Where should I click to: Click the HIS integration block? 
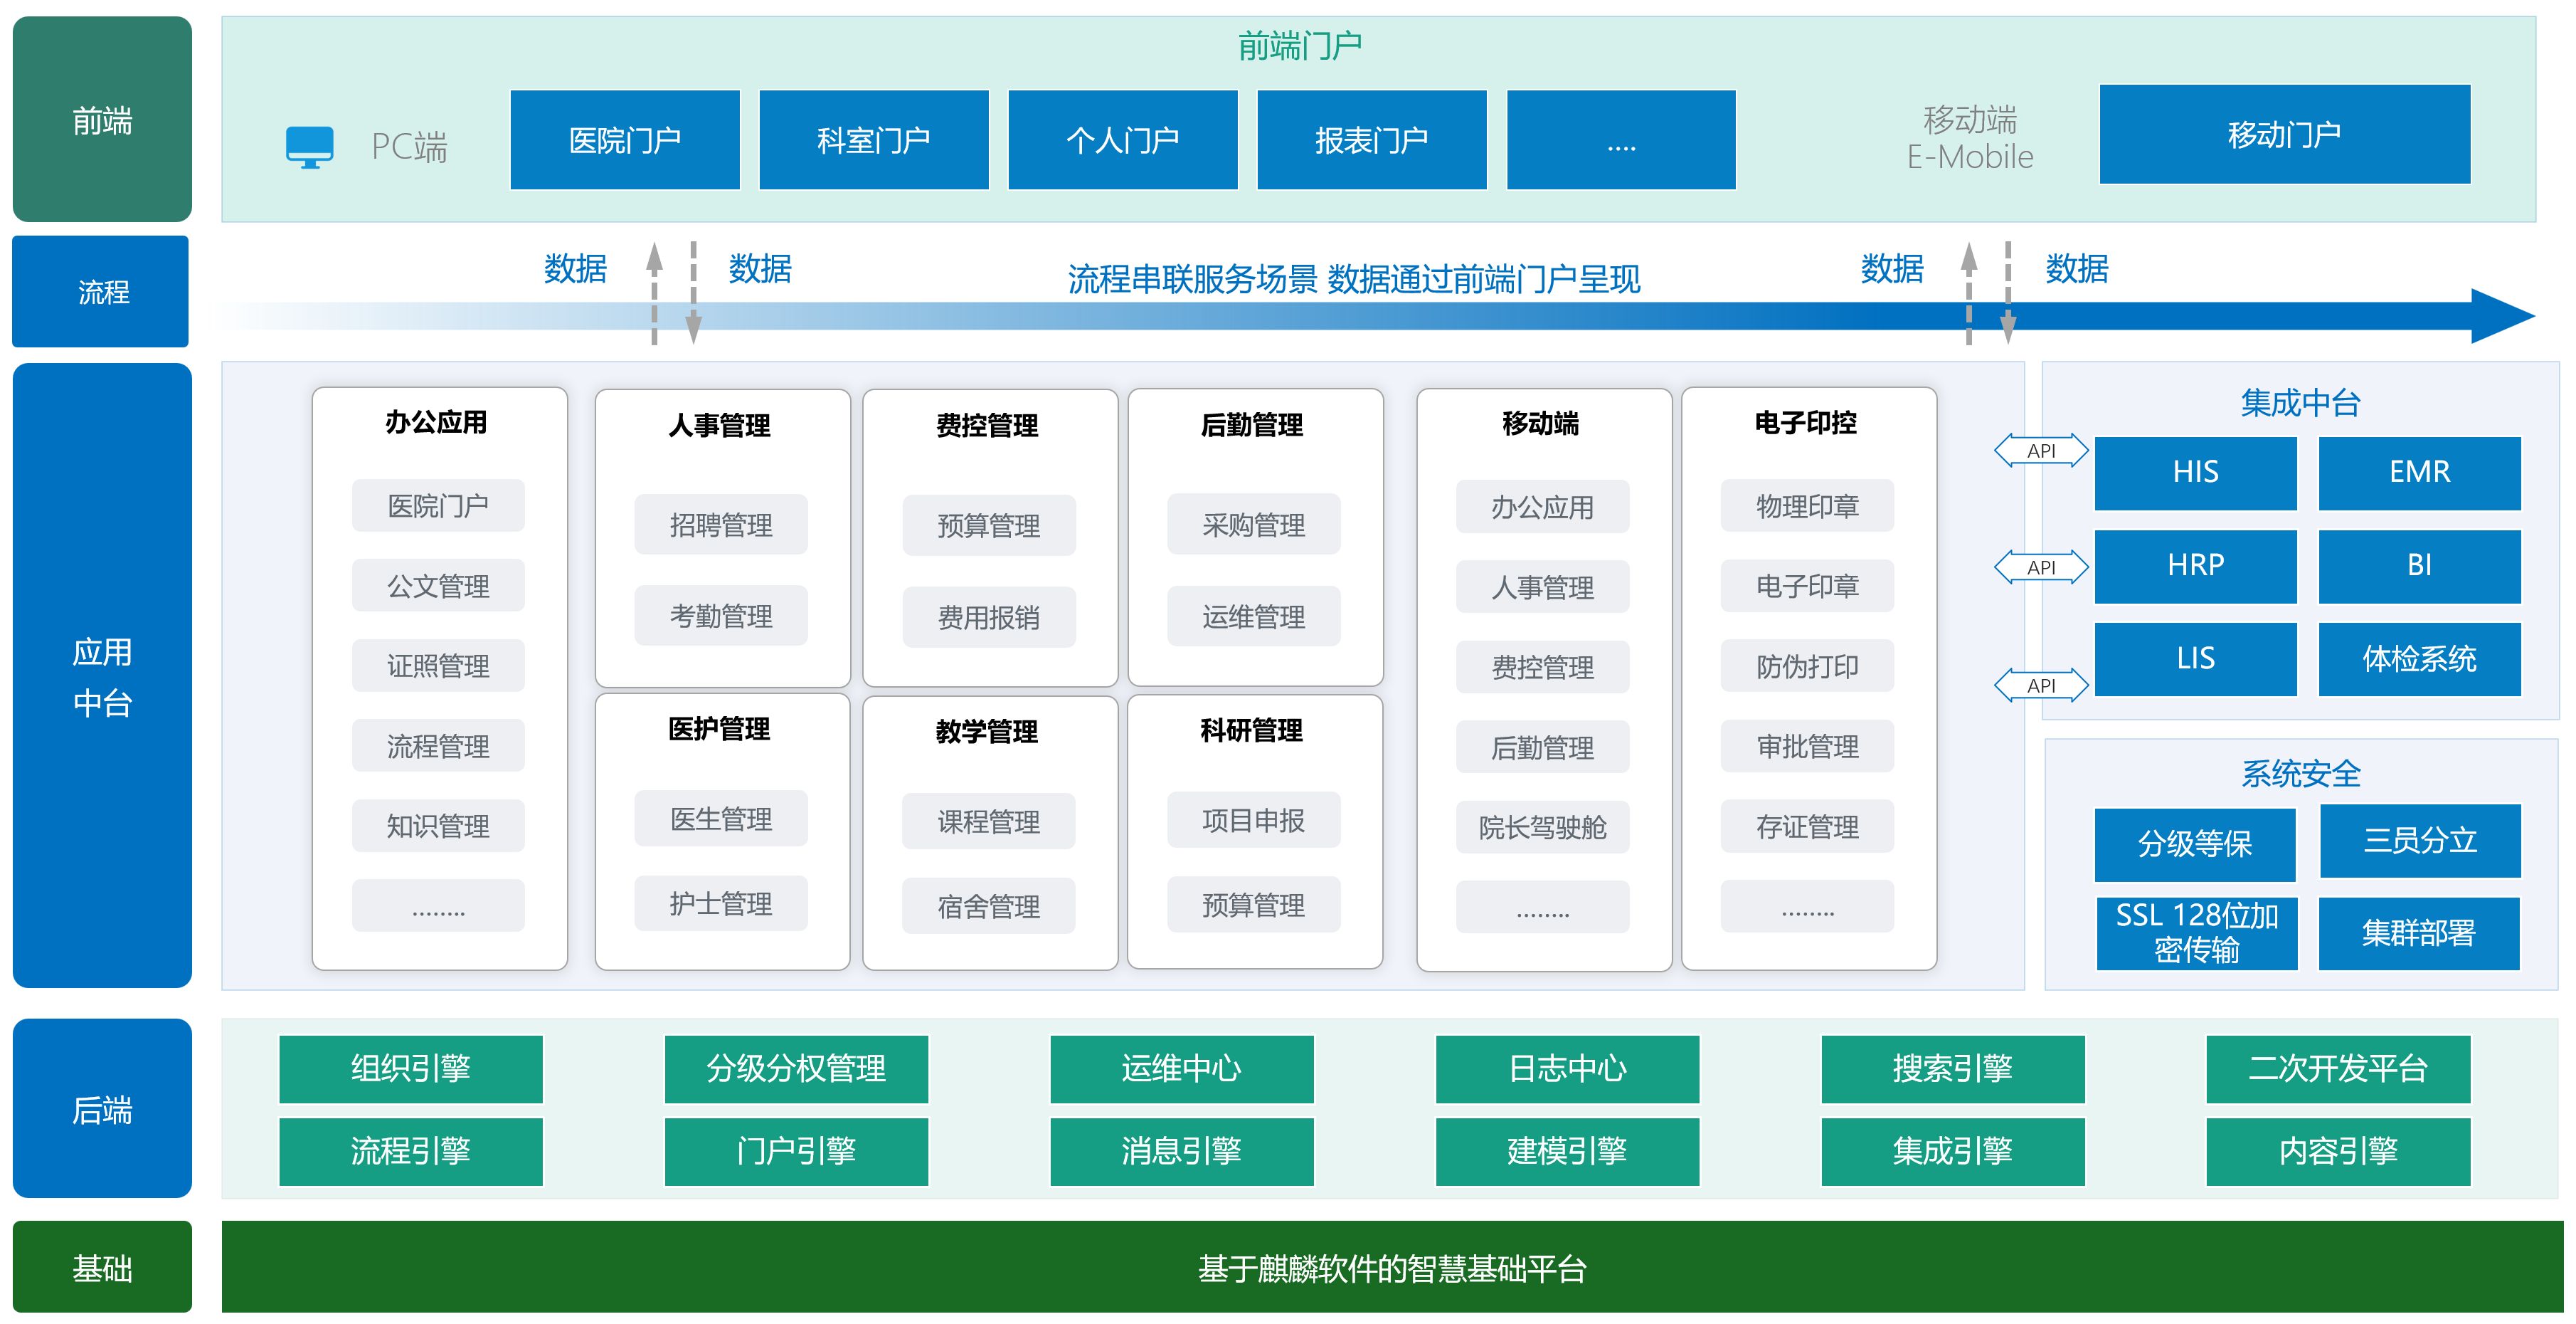(2195, 473)
